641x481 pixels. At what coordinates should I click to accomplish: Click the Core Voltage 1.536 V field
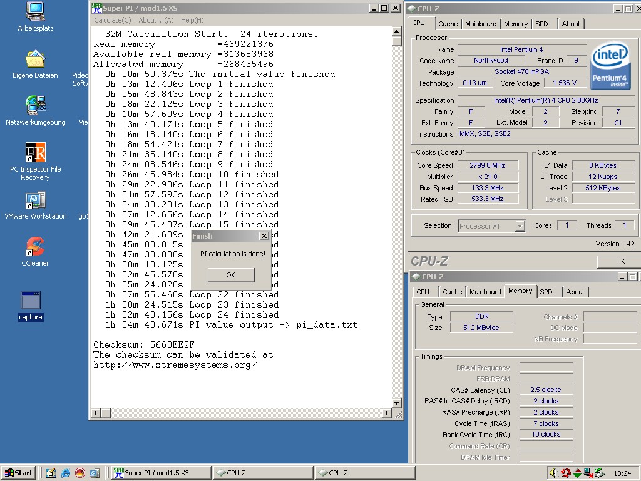(565, 83)
